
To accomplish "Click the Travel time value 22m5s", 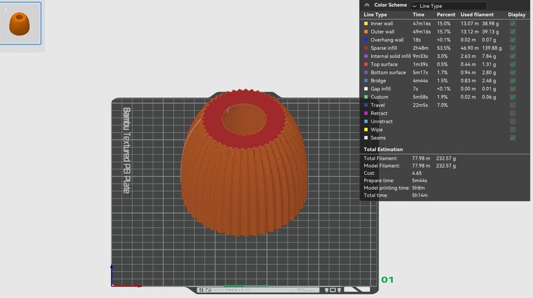I will click(420, 105).
